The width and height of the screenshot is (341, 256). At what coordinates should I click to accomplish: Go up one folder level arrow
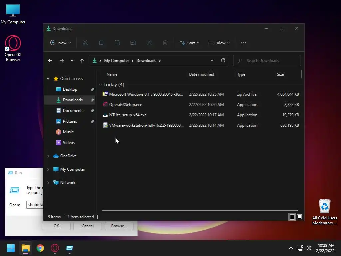click(x=82, y=61)
